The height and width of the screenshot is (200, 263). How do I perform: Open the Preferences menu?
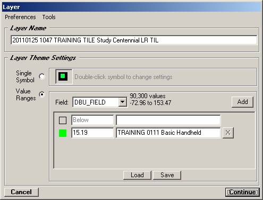tap(20, 17)
